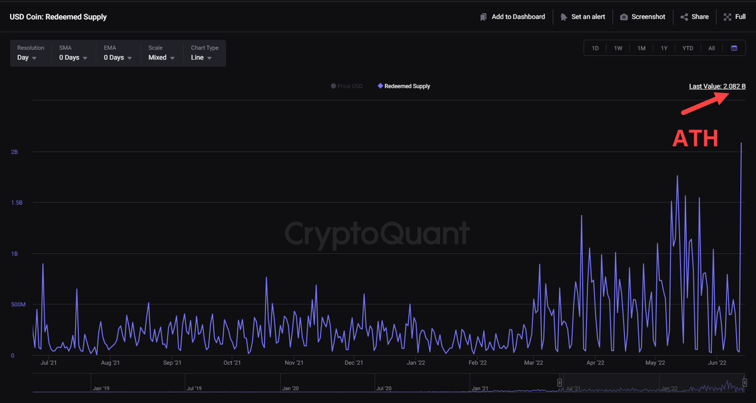Switch to the All time range tab
This screenshot has height=403, width=756.
711,48
